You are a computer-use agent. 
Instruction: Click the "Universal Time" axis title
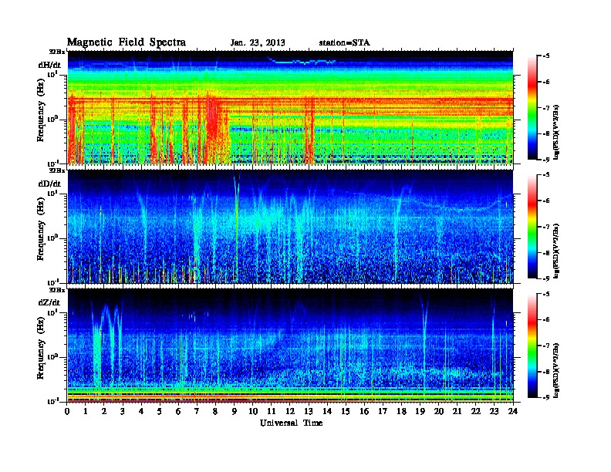[291, 423]
